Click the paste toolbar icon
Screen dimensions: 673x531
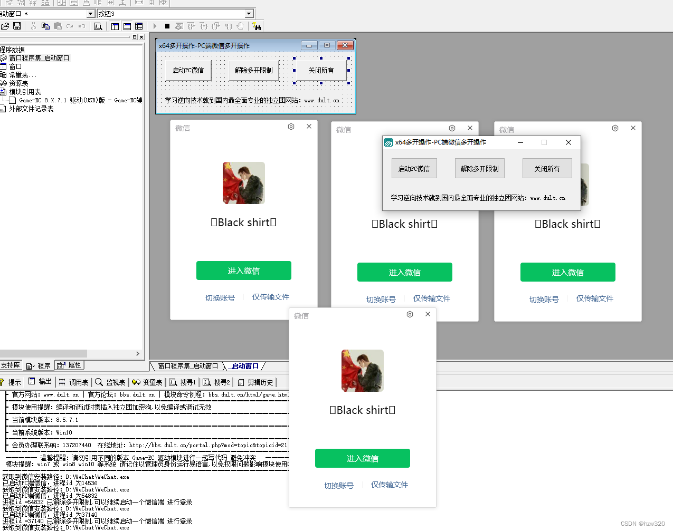pos(58,26)
